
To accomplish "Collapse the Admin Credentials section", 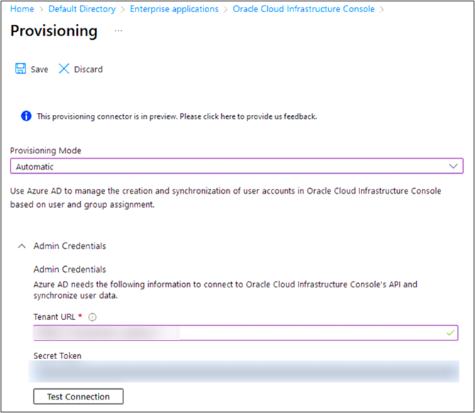I will [22, 246].
